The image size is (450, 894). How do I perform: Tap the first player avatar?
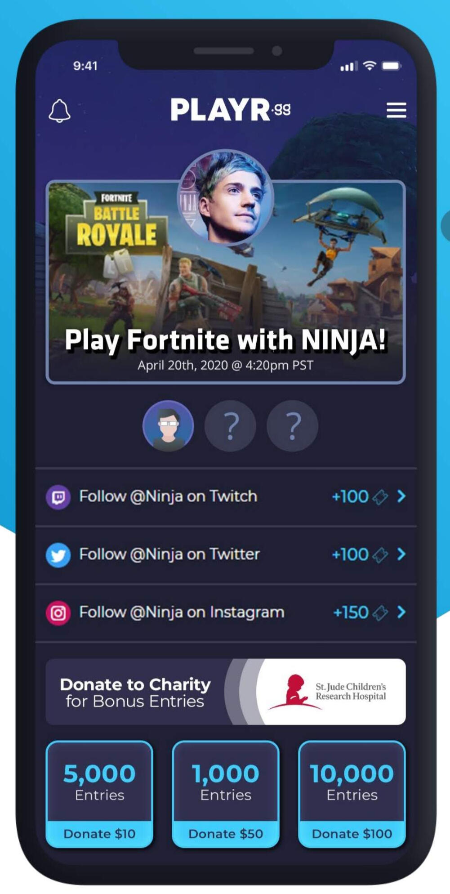[168, 425]
